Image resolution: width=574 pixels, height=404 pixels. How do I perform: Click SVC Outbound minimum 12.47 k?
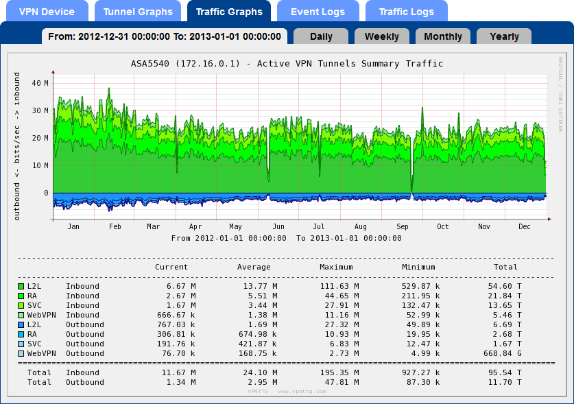tap(423, 344)
